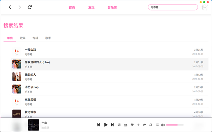This screenshot has width=212, height=132.
Task: Open playback speed gauge icon
Action: [x=125, y=125]
